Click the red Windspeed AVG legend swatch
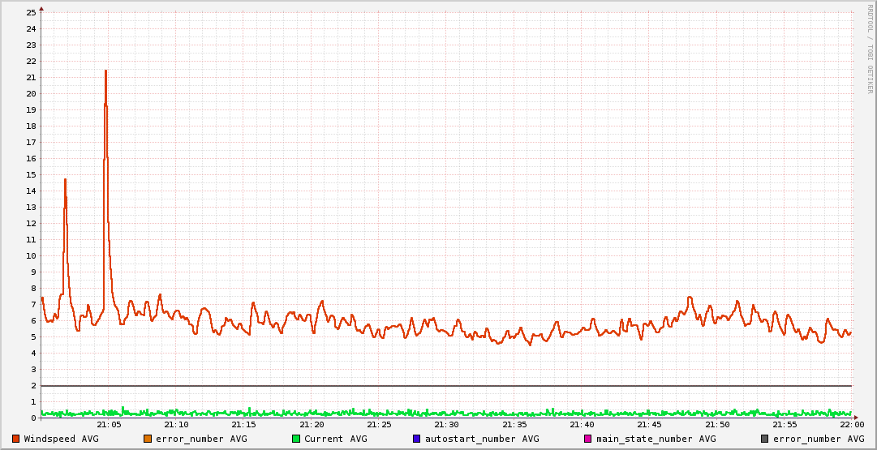877x450 pixels. [16, 439]
